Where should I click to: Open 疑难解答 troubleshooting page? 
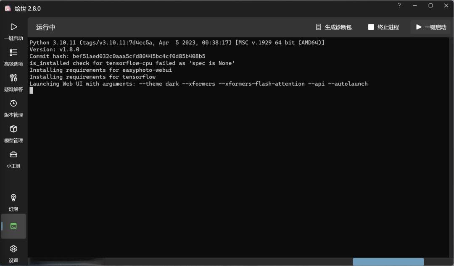click(x=13, y=82)
